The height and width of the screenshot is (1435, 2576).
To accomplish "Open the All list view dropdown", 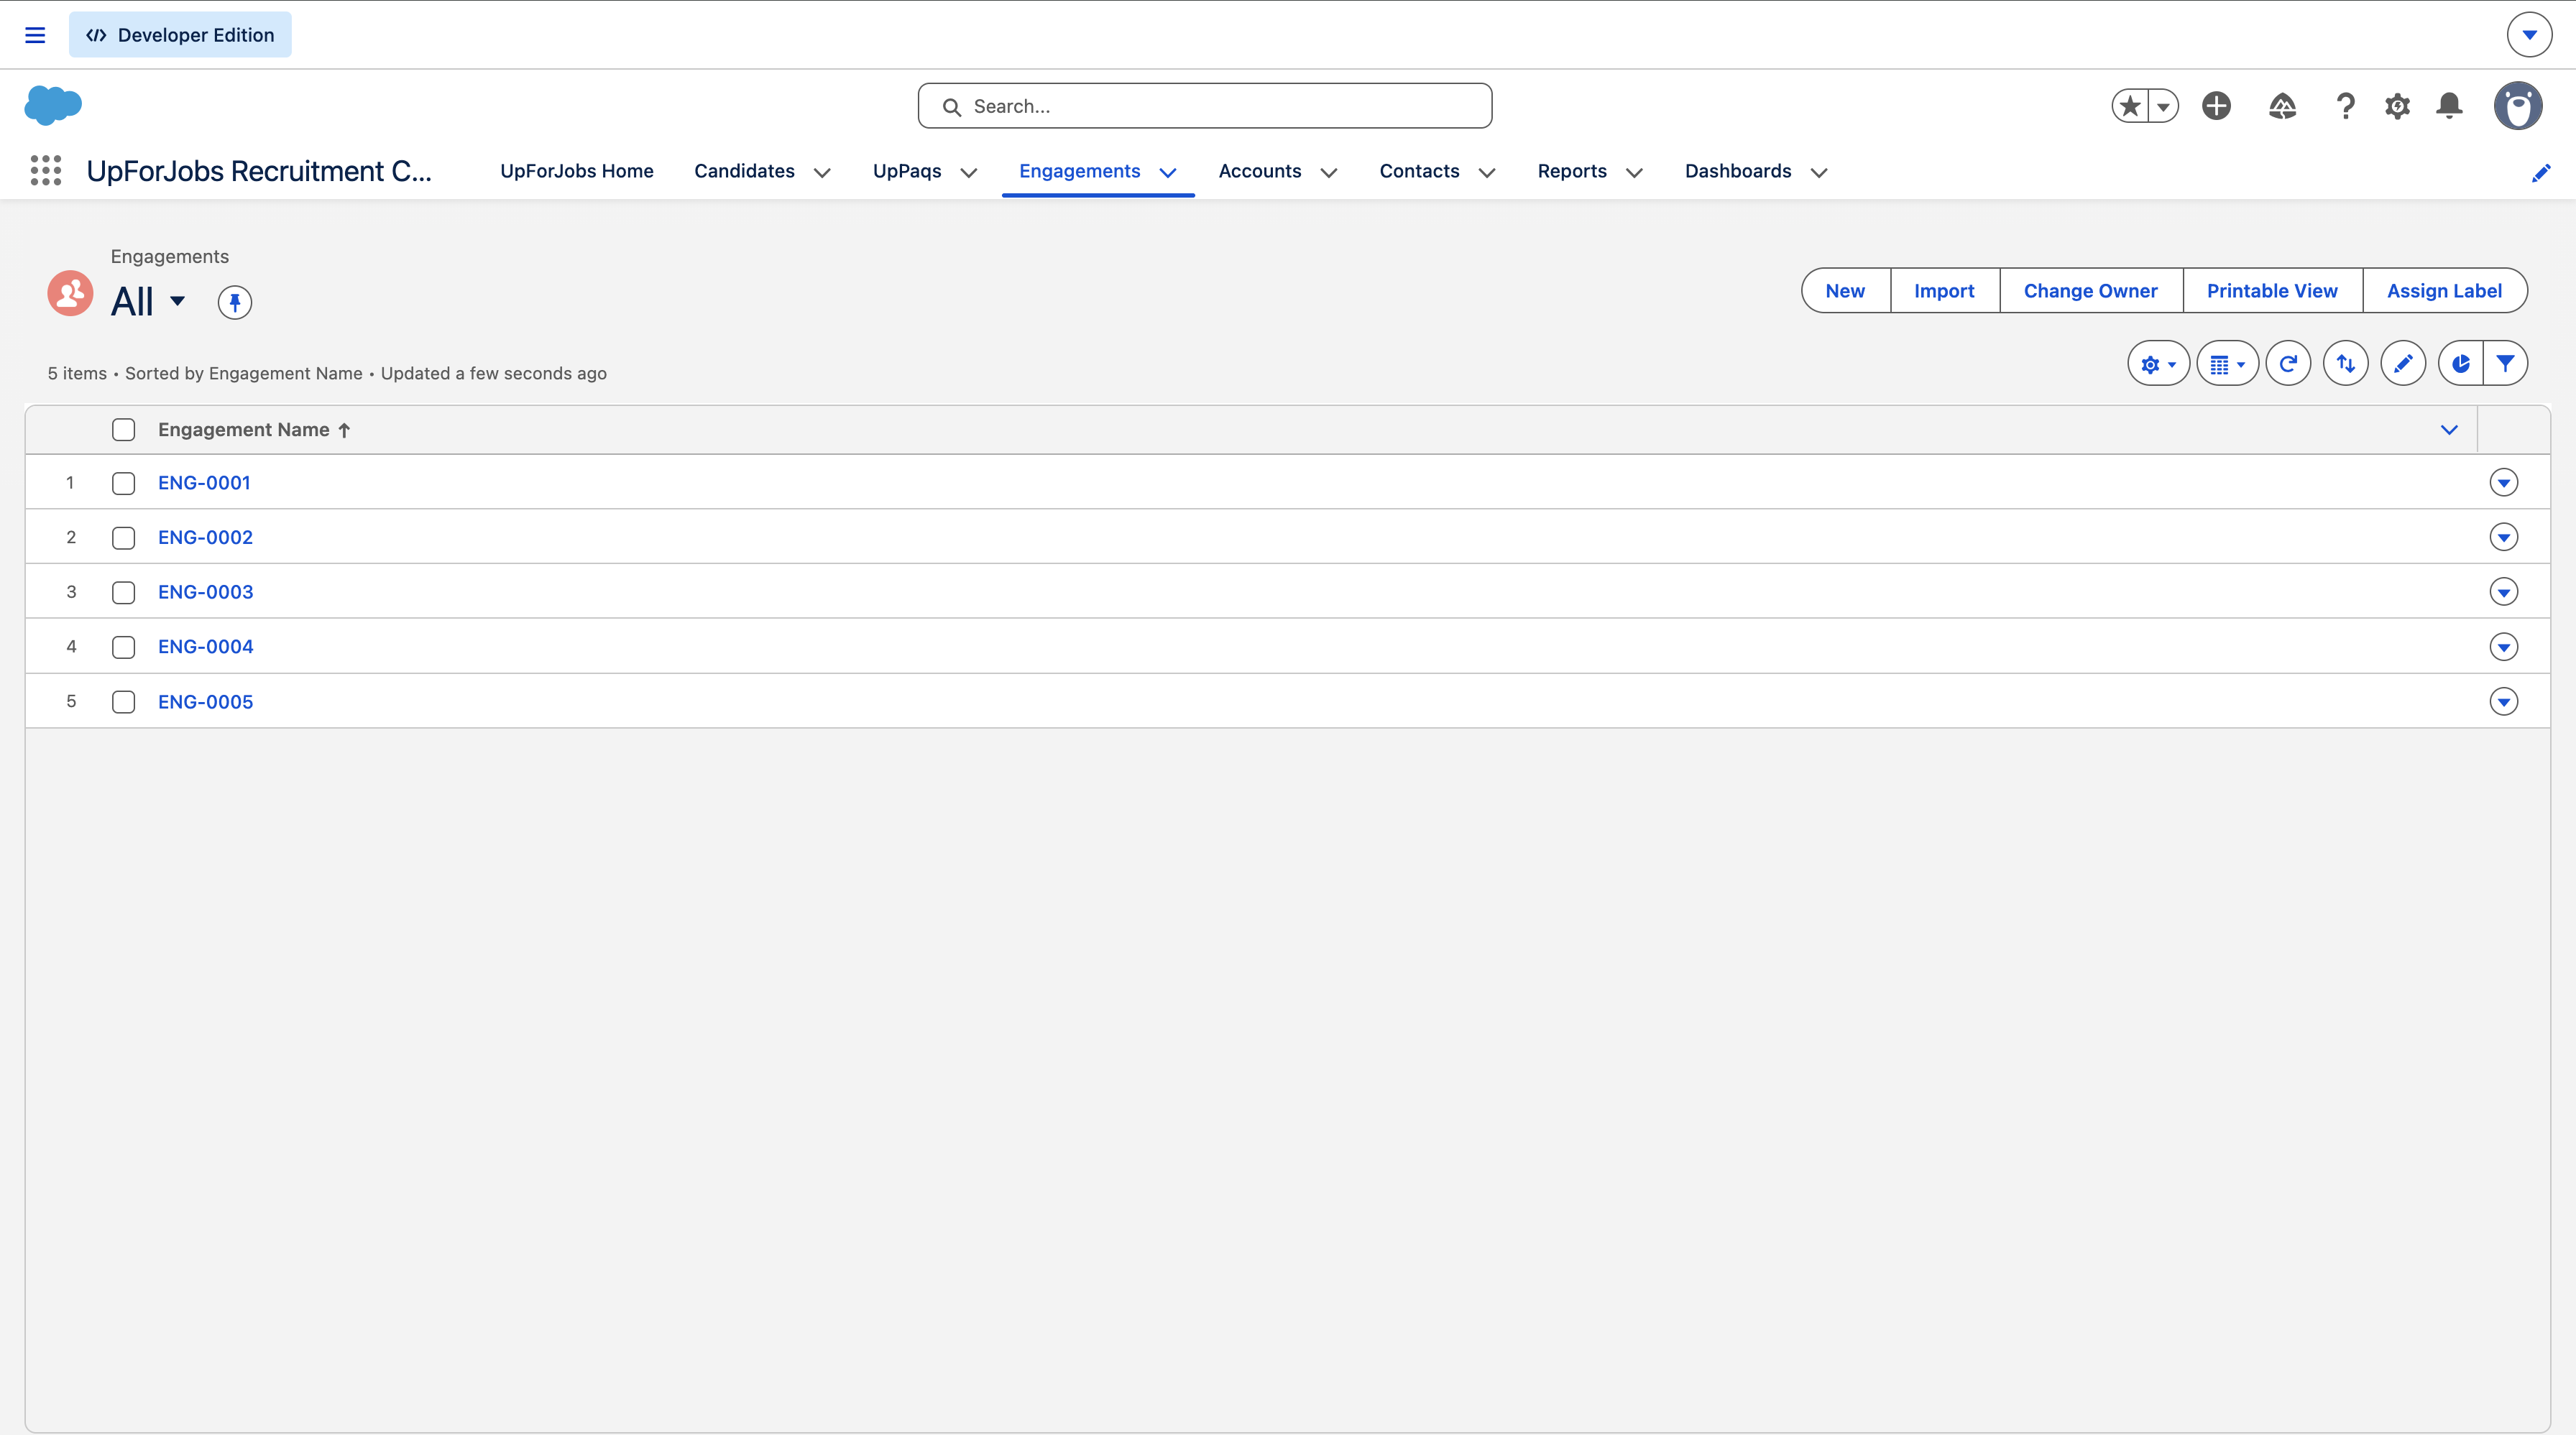I will coord(177,301).
